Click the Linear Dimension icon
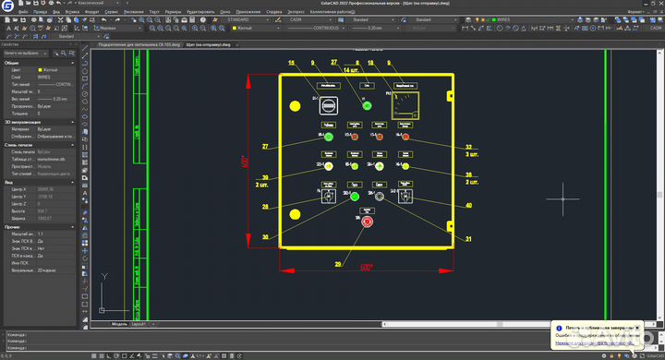Image resolution: width=665 pixels, height=360 pixels. 465,28
